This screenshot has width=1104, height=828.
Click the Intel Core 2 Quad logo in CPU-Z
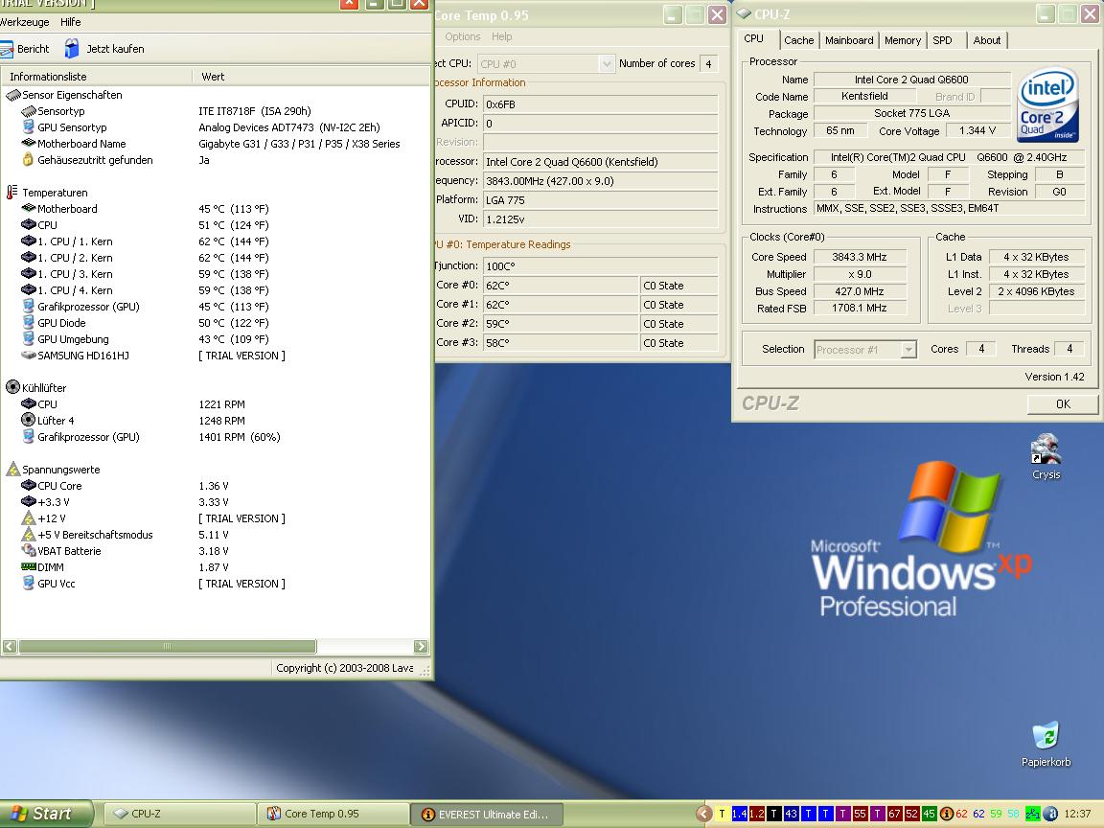pyautogui.click(x=1047, y=104)
